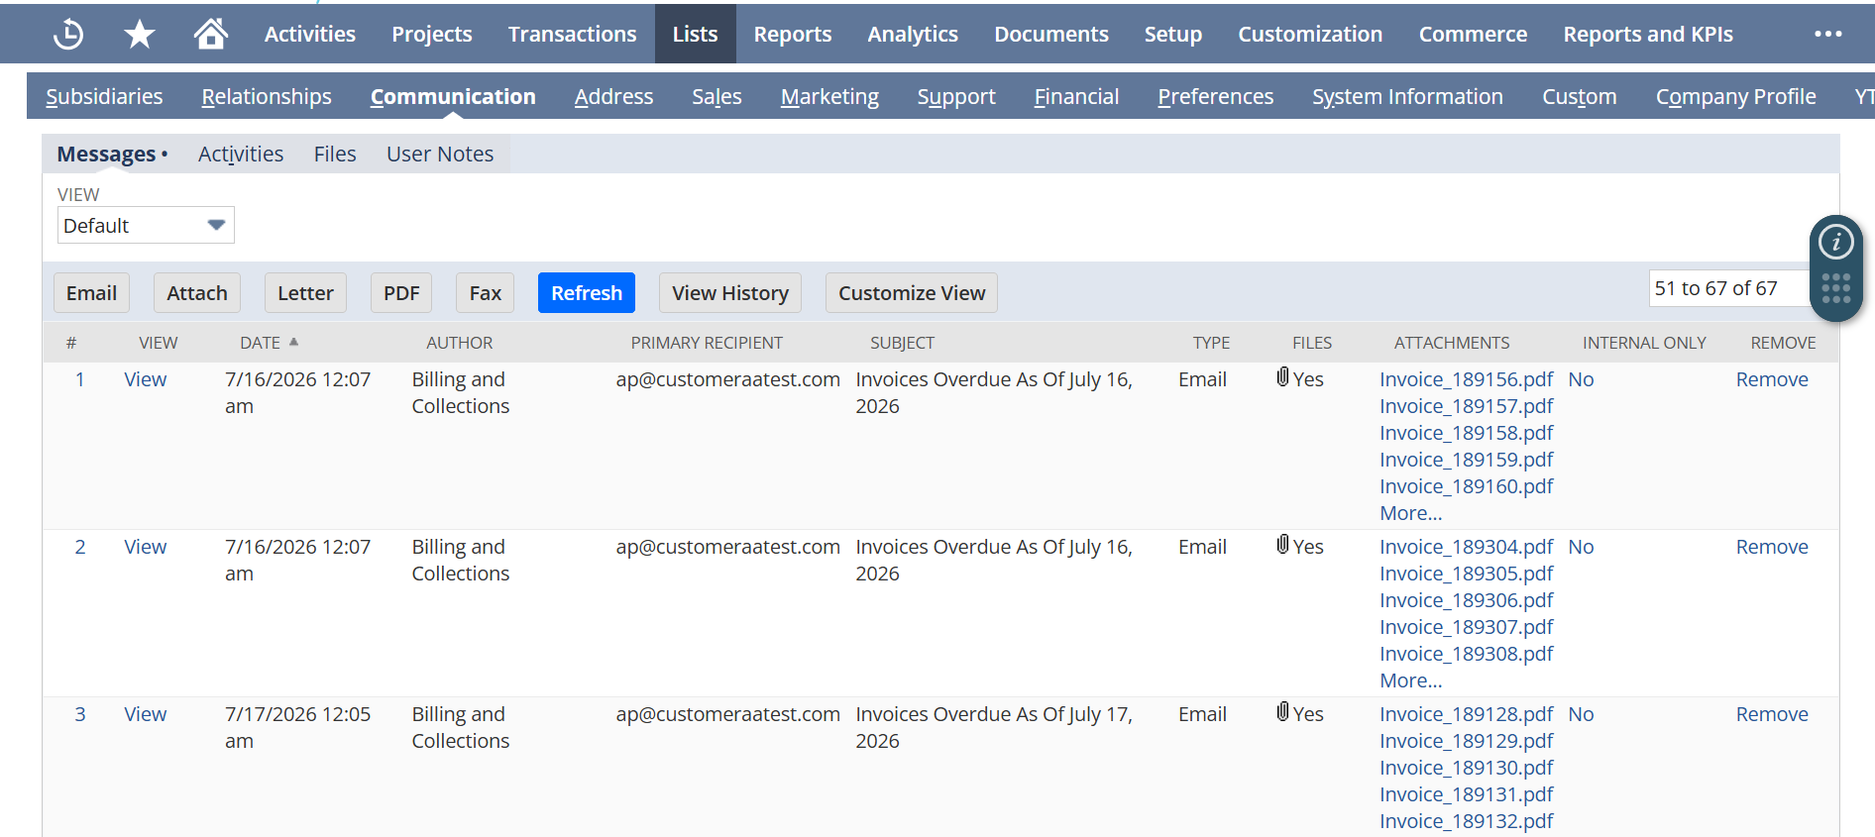
Task: Click the paperclip icon in row 2
Action: point(1283,545)
